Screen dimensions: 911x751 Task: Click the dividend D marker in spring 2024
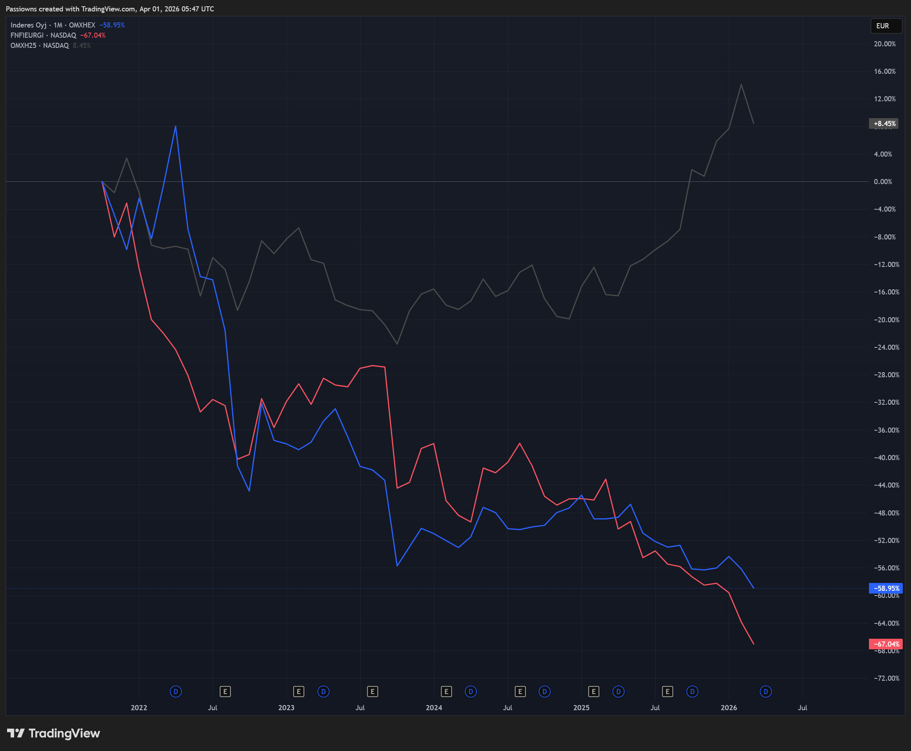pos(471,691)
